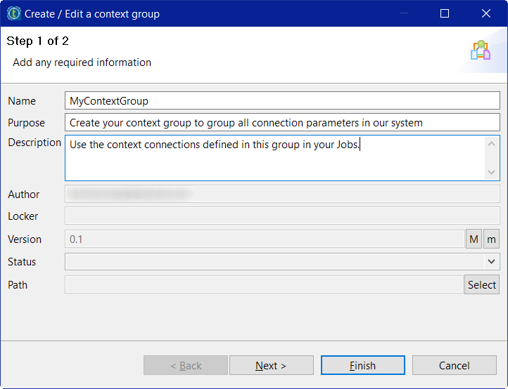Screen dimensions: 508x389
Task: Click the empty Path field
Action: point(264,284)
